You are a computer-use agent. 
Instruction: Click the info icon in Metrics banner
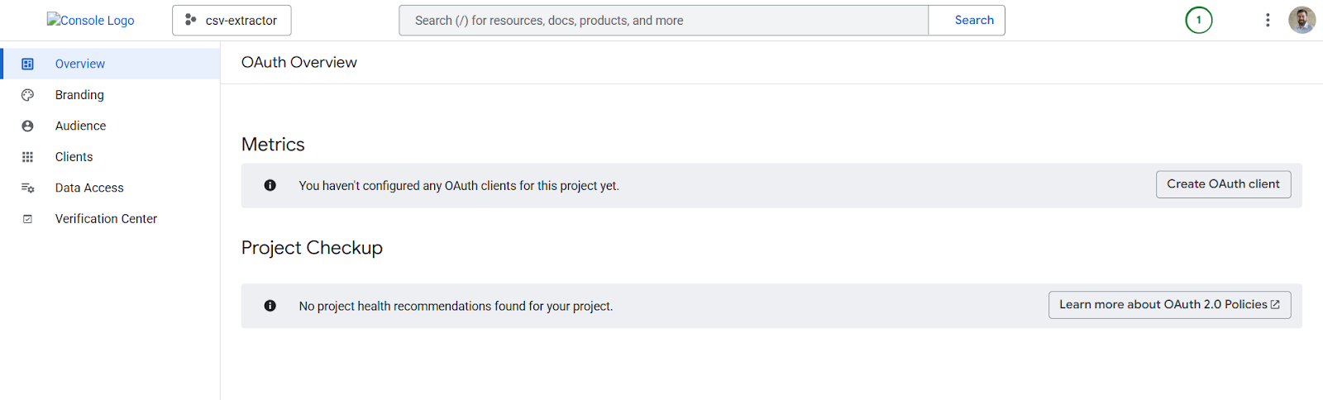click(270, 185)
